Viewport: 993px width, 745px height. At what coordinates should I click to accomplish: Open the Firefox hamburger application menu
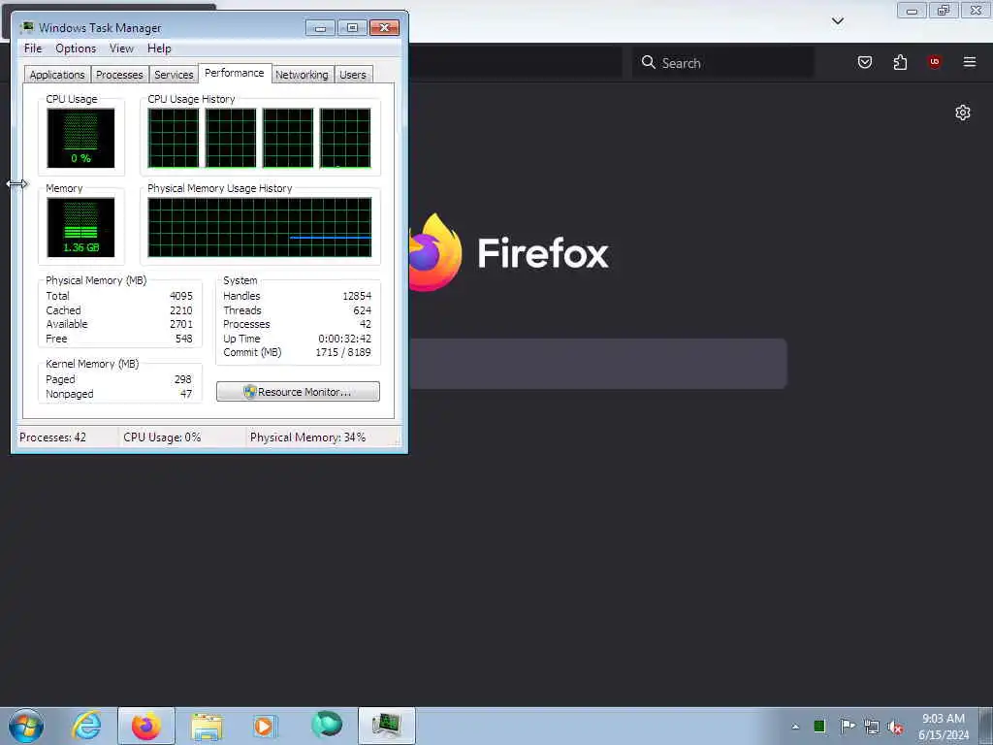(970, 61)
